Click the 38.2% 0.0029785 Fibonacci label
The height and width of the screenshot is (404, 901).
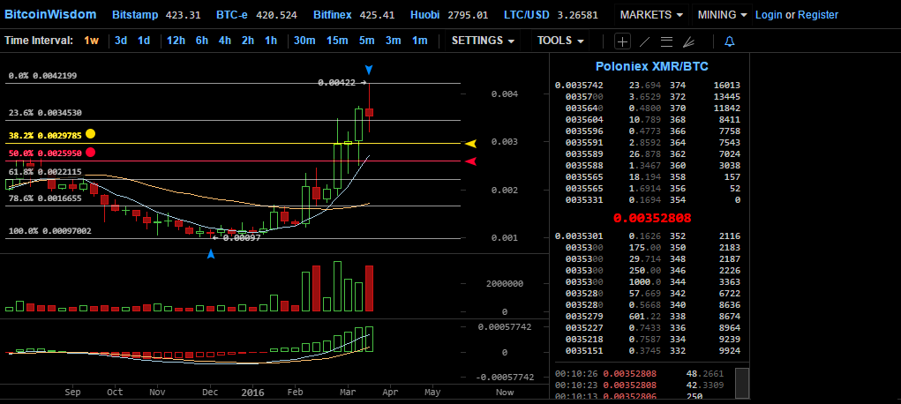point(45,136)
